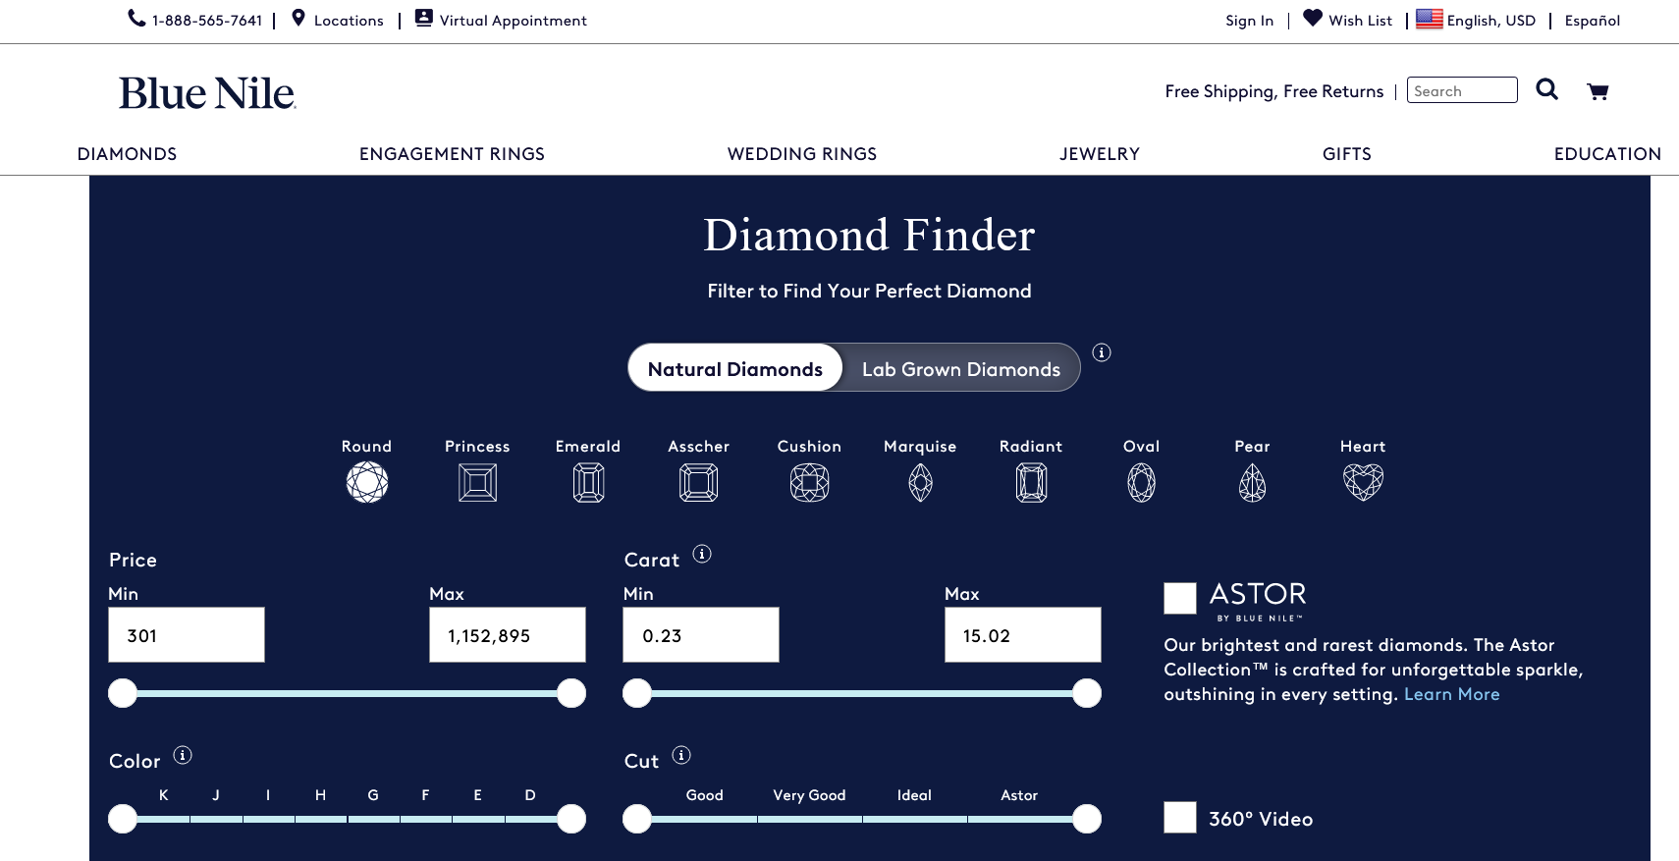Image resolution: width=1679 pixels, height=861 pixels.
Task: Click the Max carat input field
Action: click(x=1022, y=635)
